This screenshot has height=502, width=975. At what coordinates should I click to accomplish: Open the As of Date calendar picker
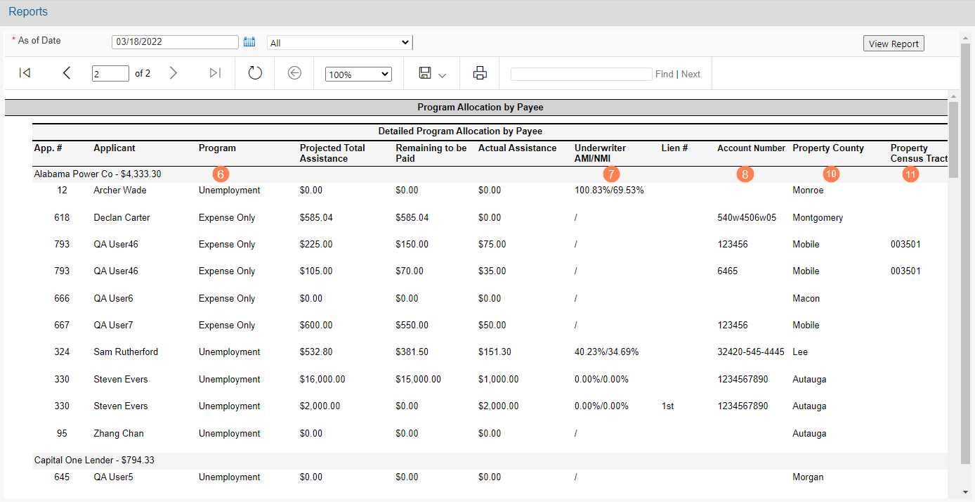249,42
